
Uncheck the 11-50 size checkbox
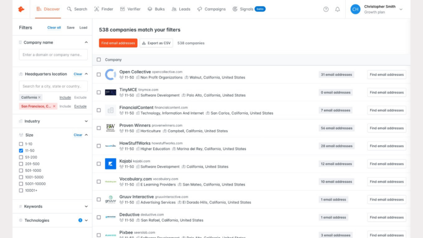(21, 151)
